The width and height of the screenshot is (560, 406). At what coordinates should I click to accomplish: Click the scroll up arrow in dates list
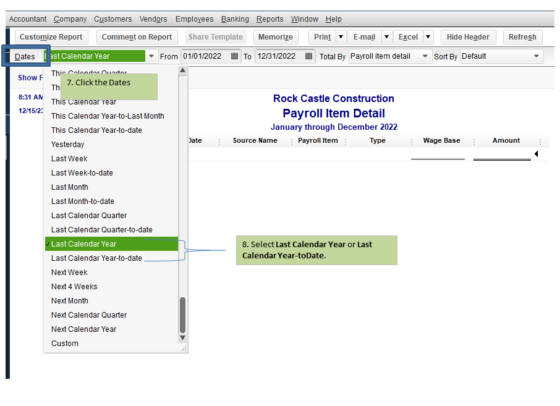tap(182, 70)
